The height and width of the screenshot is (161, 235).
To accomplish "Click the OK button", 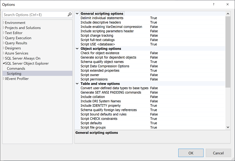I will tap(191, 153).
